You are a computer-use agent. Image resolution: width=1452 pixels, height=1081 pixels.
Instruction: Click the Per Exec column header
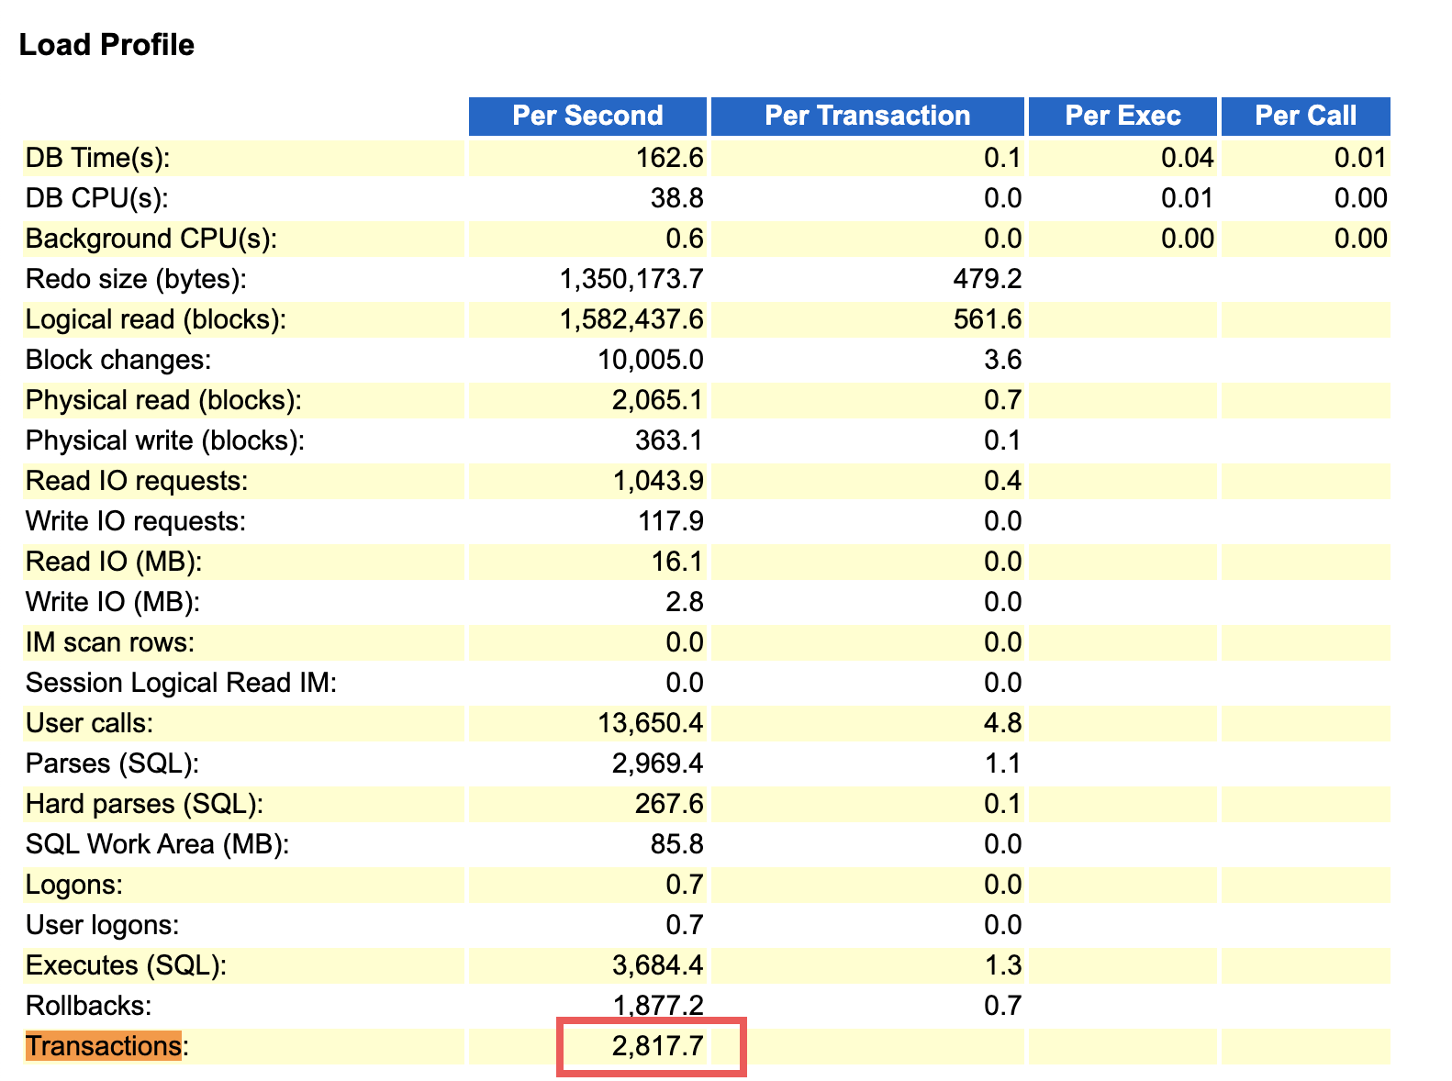click(x=1123, y=116)
